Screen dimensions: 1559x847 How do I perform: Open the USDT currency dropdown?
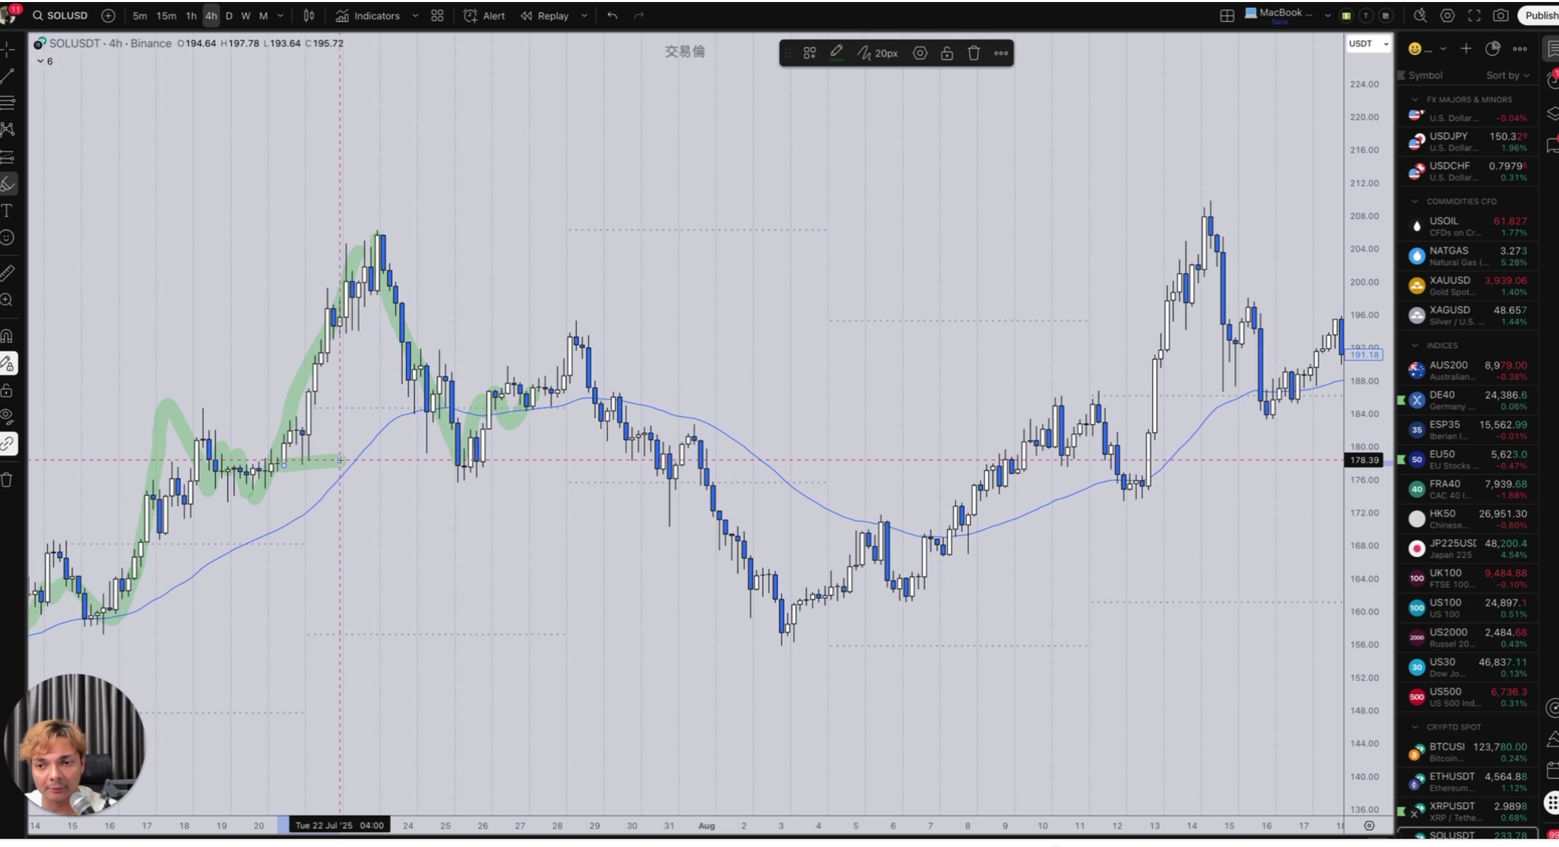1368,44
